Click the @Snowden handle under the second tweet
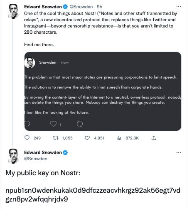 click(36, 159)
